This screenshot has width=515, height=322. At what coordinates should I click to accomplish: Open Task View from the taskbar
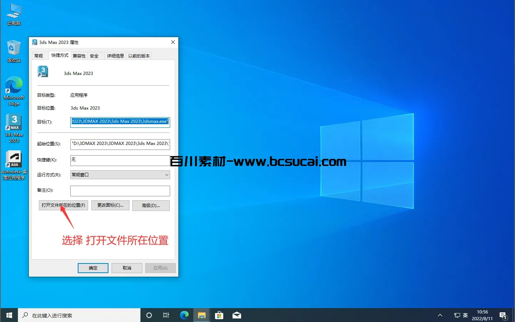[166, 315]
